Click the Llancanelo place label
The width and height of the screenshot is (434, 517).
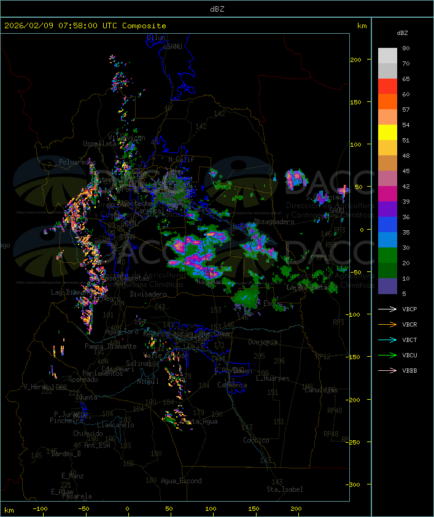pyautogui.click(x=115, y=425)
